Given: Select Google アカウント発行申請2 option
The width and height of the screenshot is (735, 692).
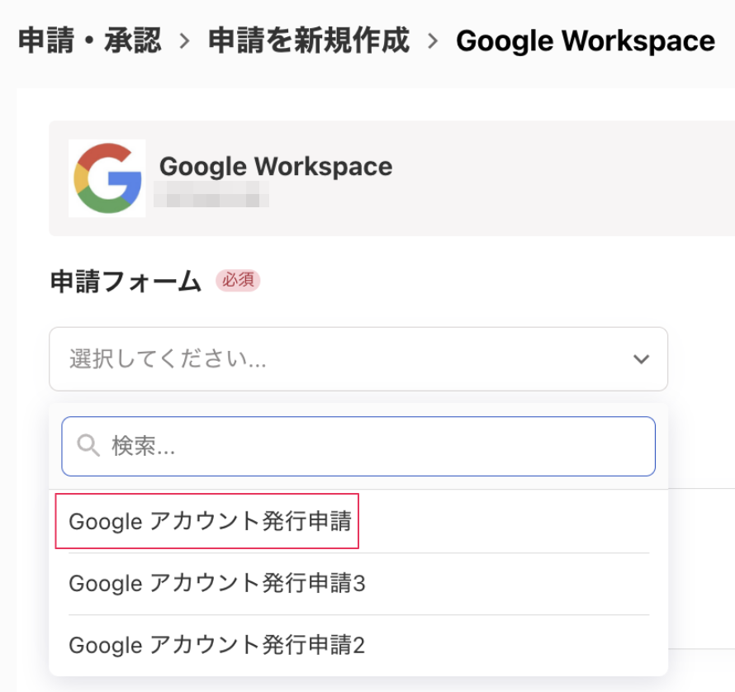Looking at the screenshot, I should [x=358, y=646].
